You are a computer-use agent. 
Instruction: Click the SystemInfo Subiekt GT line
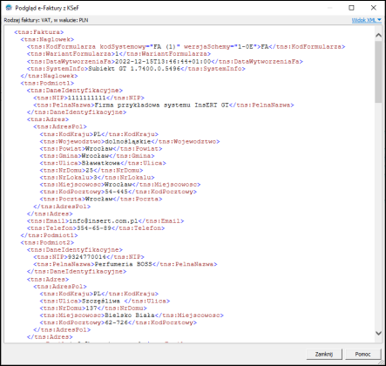pos(136,69)
